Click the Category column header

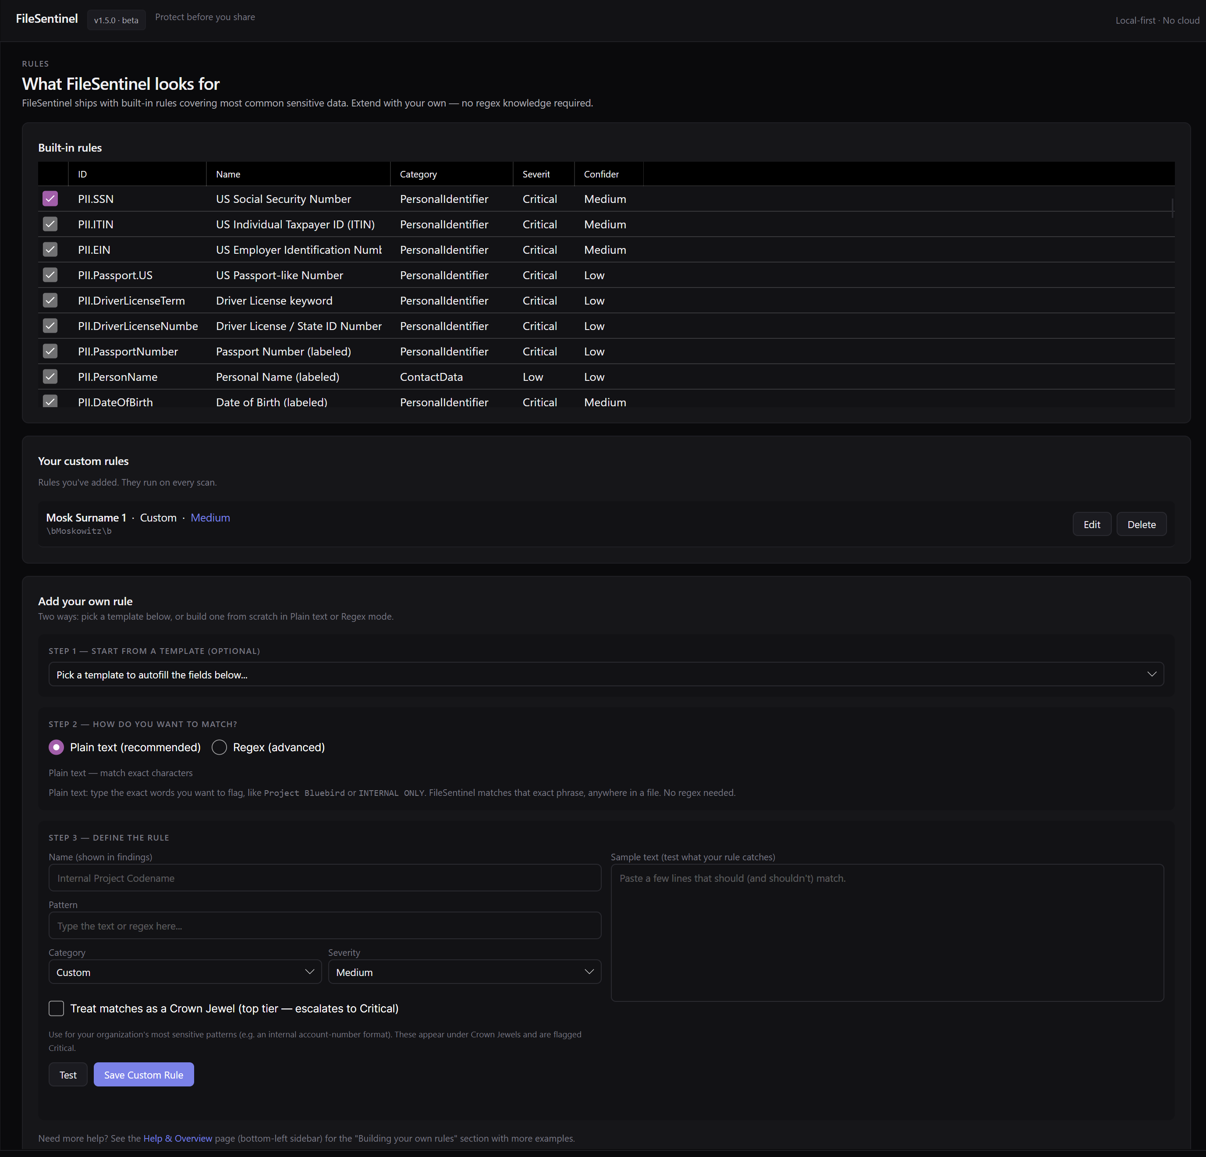452,174
